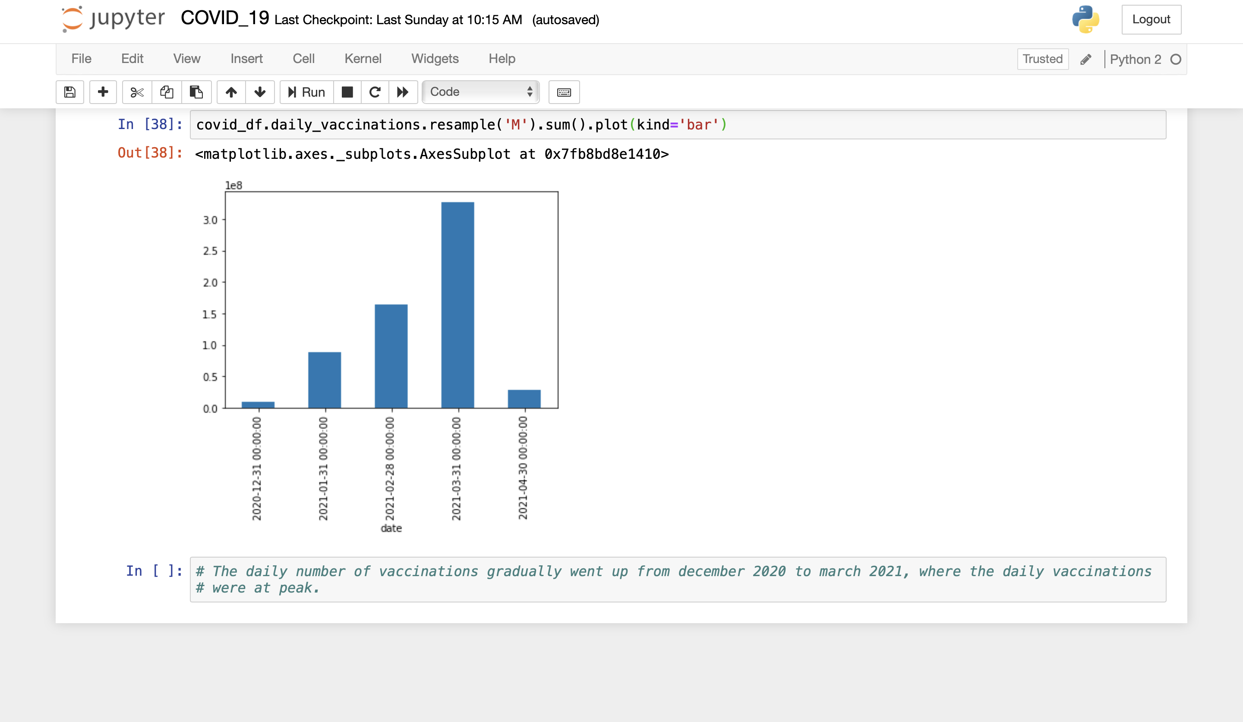Open the Cell menu
Viewport: 1243px width, 722px height.
[303, 59]
